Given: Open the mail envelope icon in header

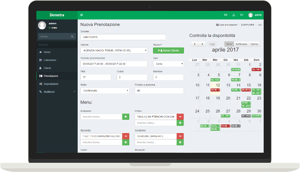Looking at the screenshot, I should coord(226,15).
